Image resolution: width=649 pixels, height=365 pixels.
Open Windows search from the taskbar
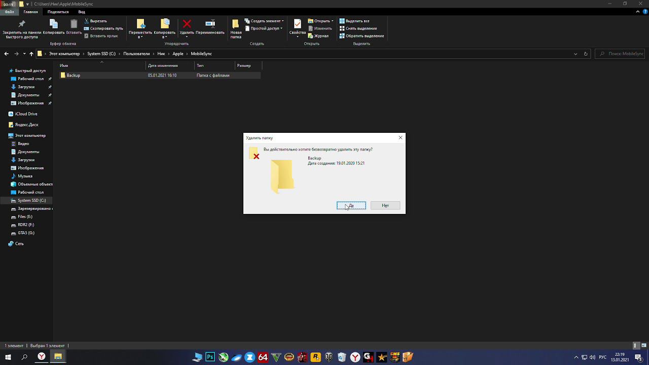24,357
